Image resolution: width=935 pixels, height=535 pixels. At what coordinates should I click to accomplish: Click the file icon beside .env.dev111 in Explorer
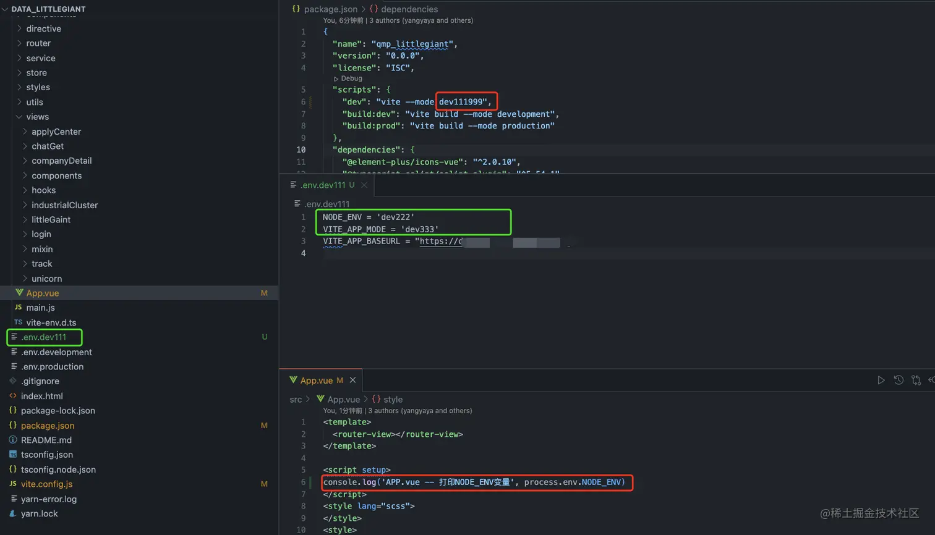tap(14, 337)
